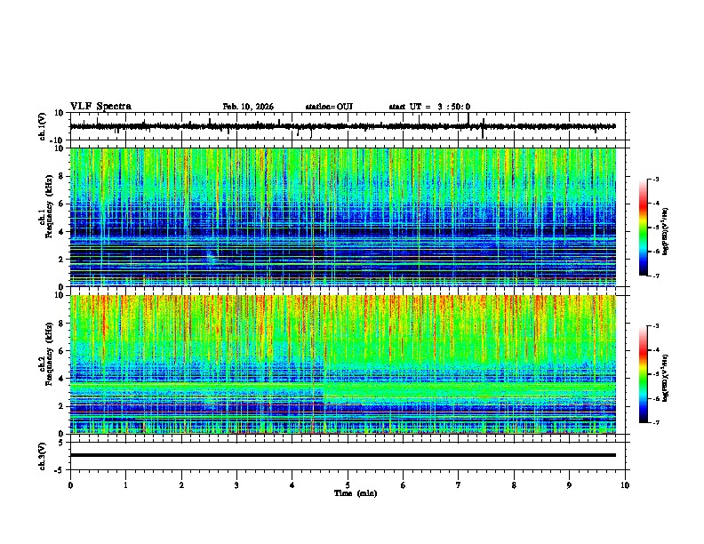Screen dimensions: 704x544
Task: Click inside the ch.1 spectrogram panel
Action: 343,217
